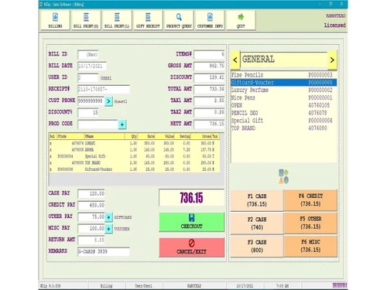Click the Billing entry in status bar

106,285
